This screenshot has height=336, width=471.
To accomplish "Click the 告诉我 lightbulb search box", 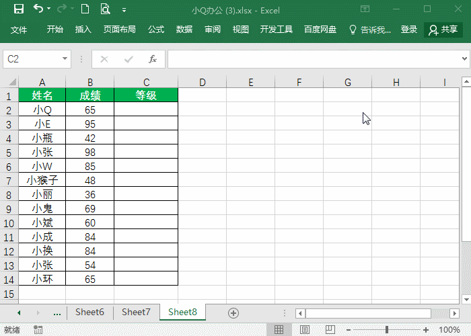I will point(370,30).
